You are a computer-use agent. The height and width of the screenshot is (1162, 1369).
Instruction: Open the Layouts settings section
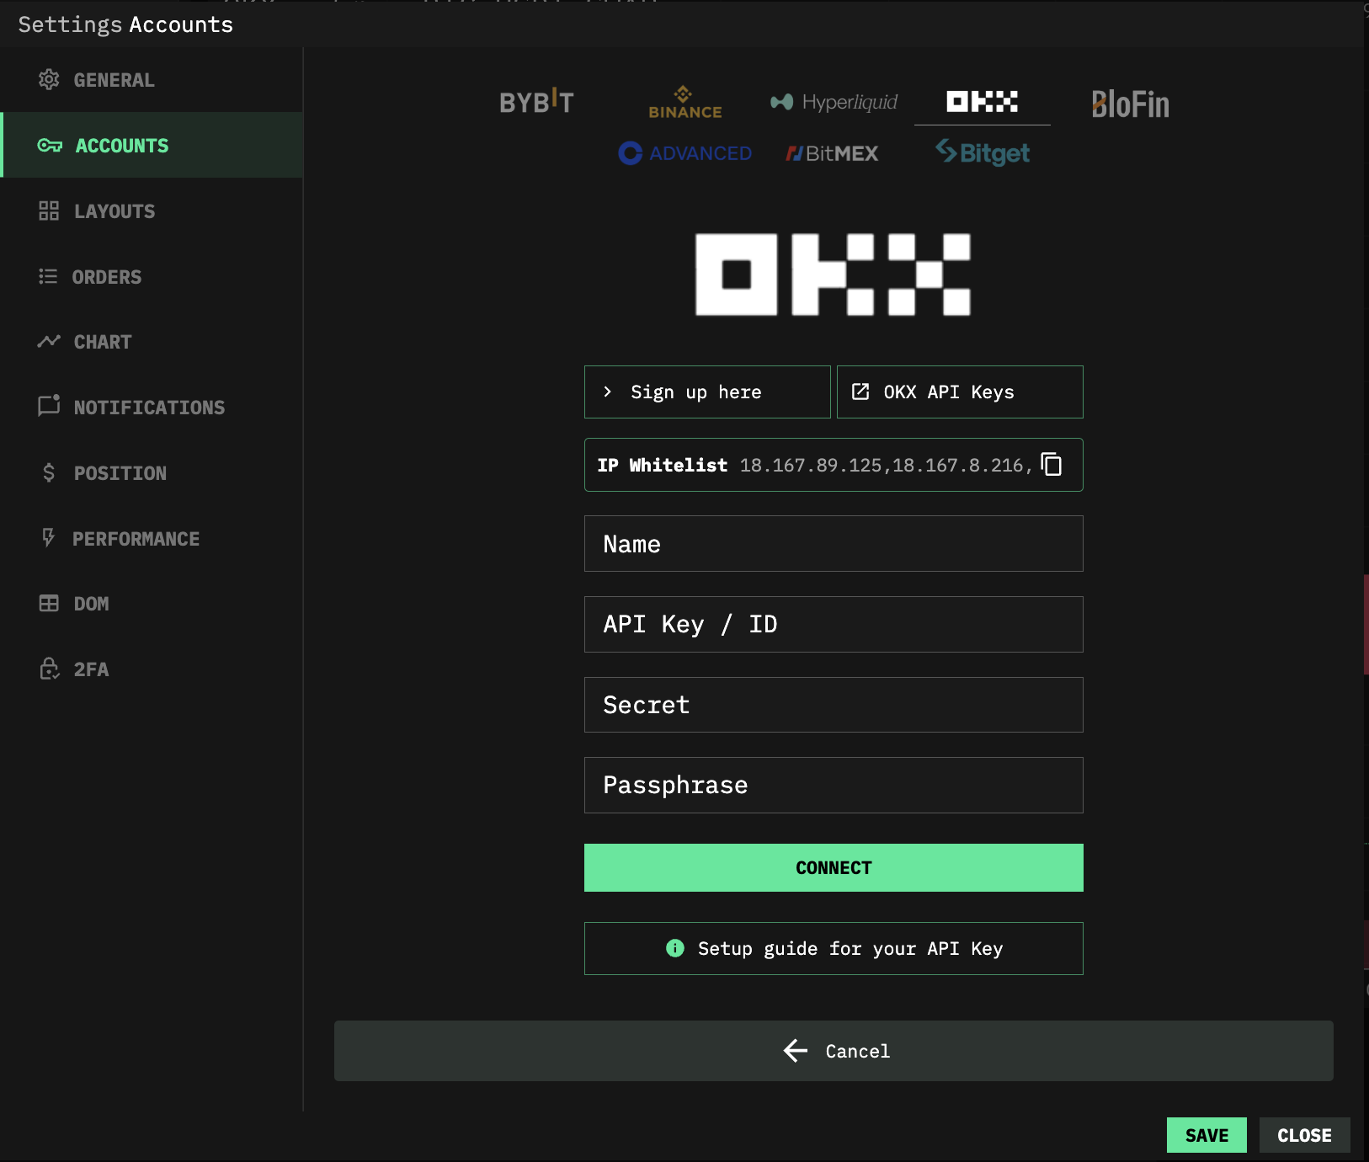tap(115, 211)
